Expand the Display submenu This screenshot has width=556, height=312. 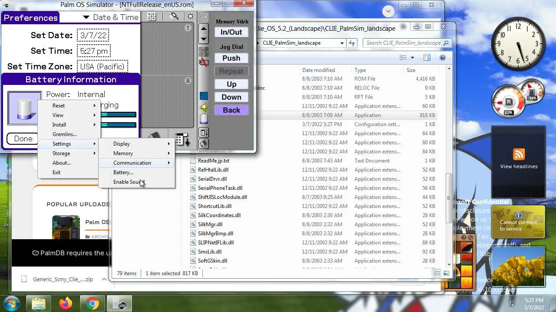point(137,144)
